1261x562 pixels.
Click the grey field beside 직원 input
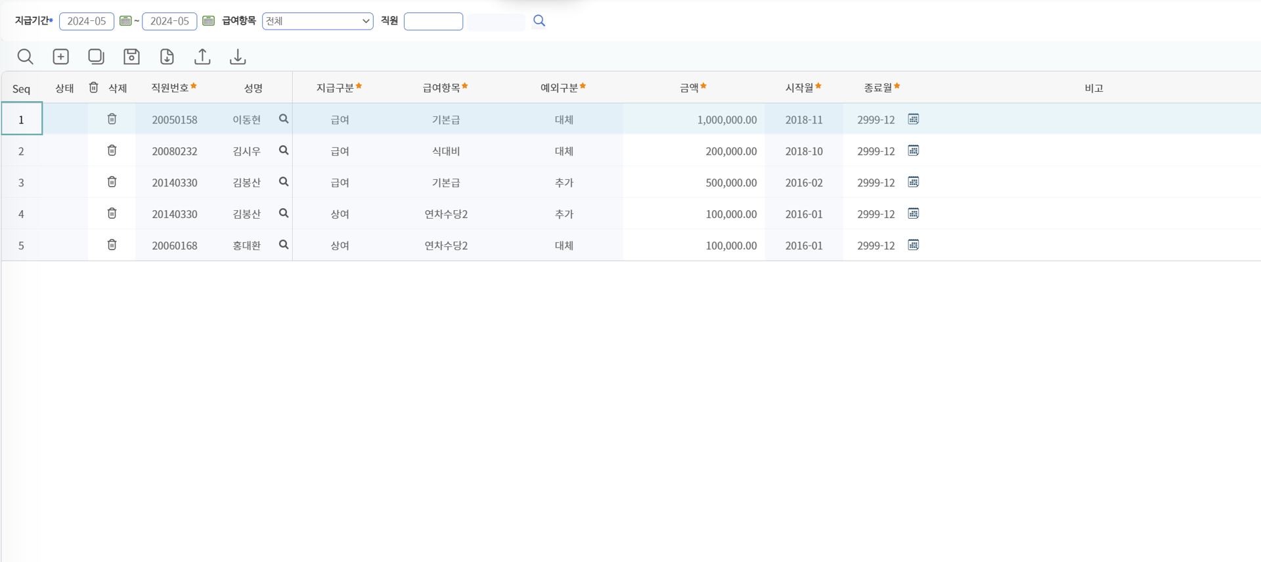pyautogui.click(x=497, y=22)
